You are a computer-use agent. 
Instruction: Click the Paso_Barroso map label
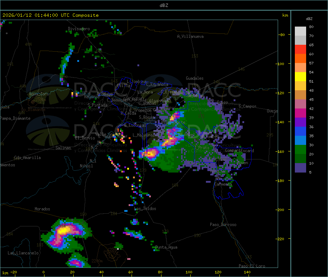tap(223, 225)
